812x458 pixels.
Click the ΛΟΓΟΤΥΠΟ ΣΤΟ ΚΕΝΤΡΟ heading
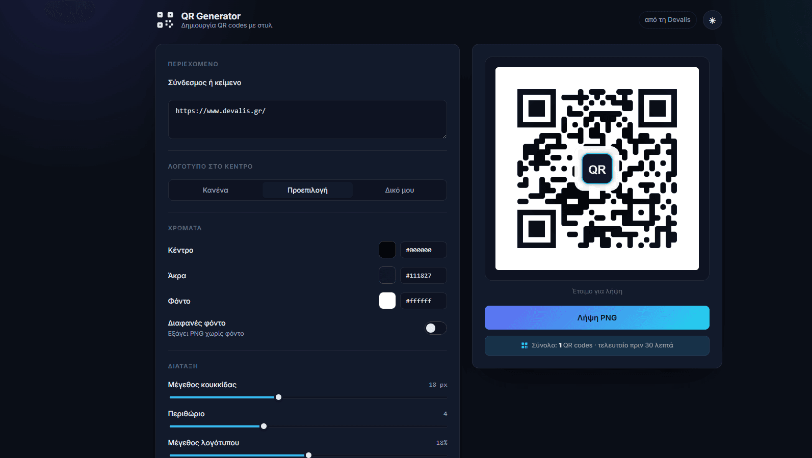[210, 167]
